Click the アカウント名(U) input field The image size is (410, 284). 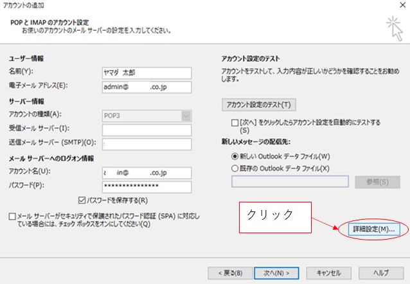pyautogui.click(x=147, y=173)
